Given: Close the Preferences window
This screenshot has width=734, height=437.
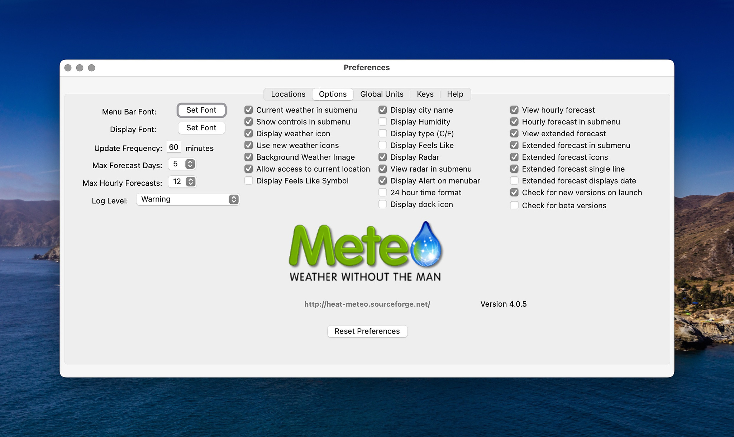Looking at the screenshot, I should (68, 68).
